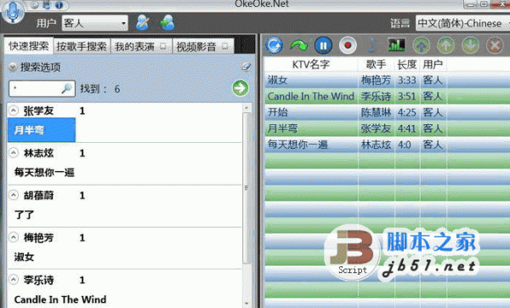Click the red X remove song icon
Image resolution: width=510 pixels, height=308 pixels.
pos(495,45)
